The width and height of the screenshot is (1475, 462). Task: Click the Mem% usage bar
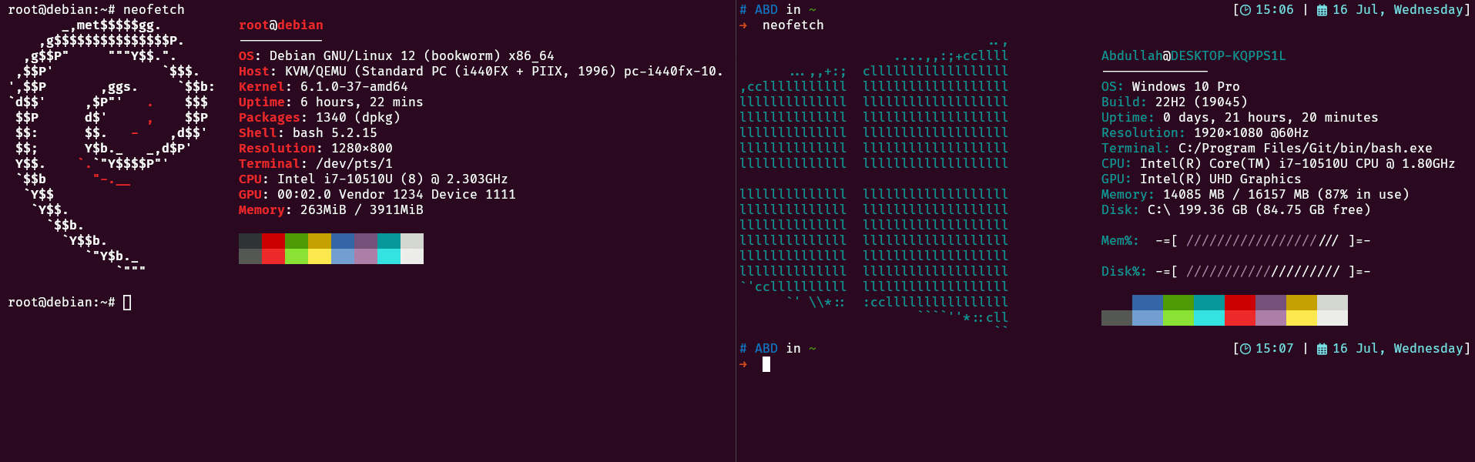[1262, 241]
